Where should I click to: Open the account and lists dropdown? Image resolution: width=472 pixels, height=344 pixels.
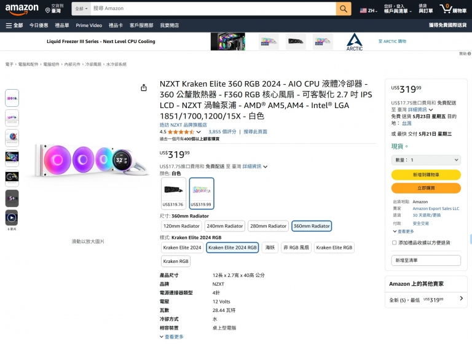coord(398,9)
